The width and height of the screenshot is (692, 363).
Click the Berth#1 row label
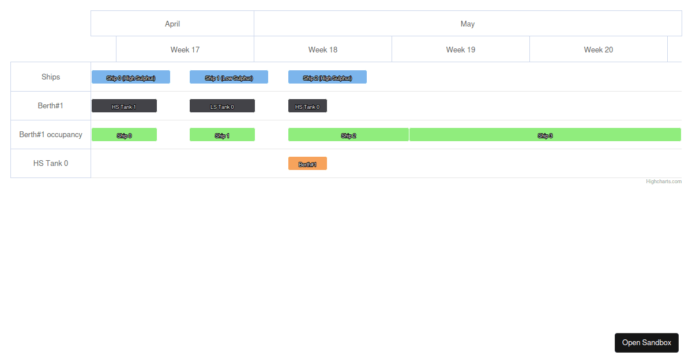pos(50,105)
